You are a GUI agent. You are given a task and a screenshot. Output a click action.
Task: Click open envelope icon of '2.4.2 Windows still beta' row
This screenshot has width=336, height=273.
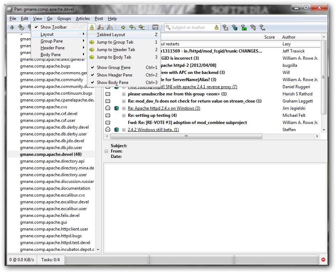(x=108, y=129)
